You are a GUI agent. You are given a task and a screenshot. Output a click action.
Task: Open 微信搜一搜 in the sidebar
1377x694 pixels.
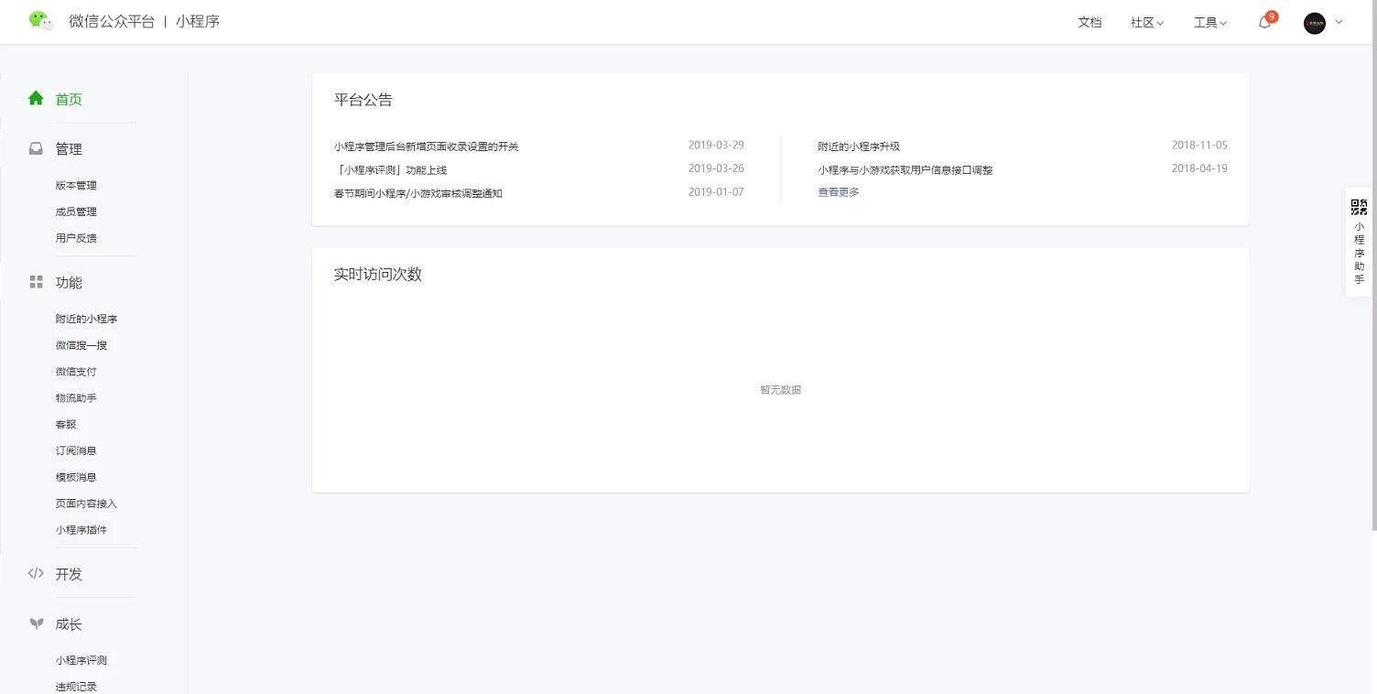[x=81, y=345]
